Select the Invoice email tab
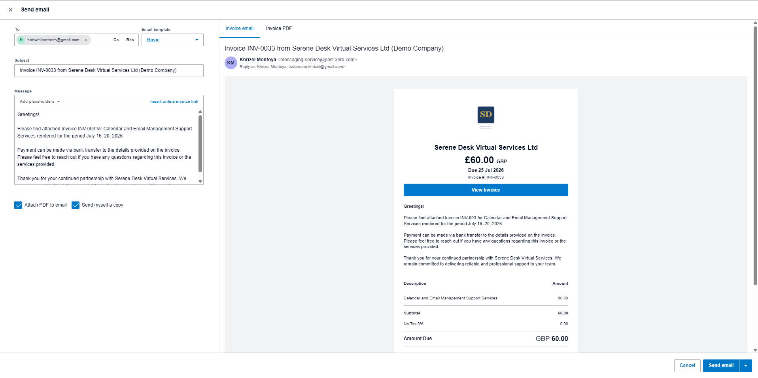This screenshot has height=378, width=758. pos(240,28)
